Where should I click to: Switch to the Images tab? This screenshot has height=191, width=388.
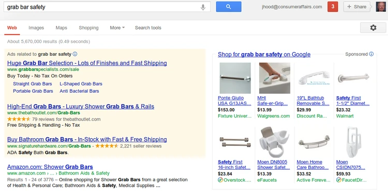tap(36, 28)
